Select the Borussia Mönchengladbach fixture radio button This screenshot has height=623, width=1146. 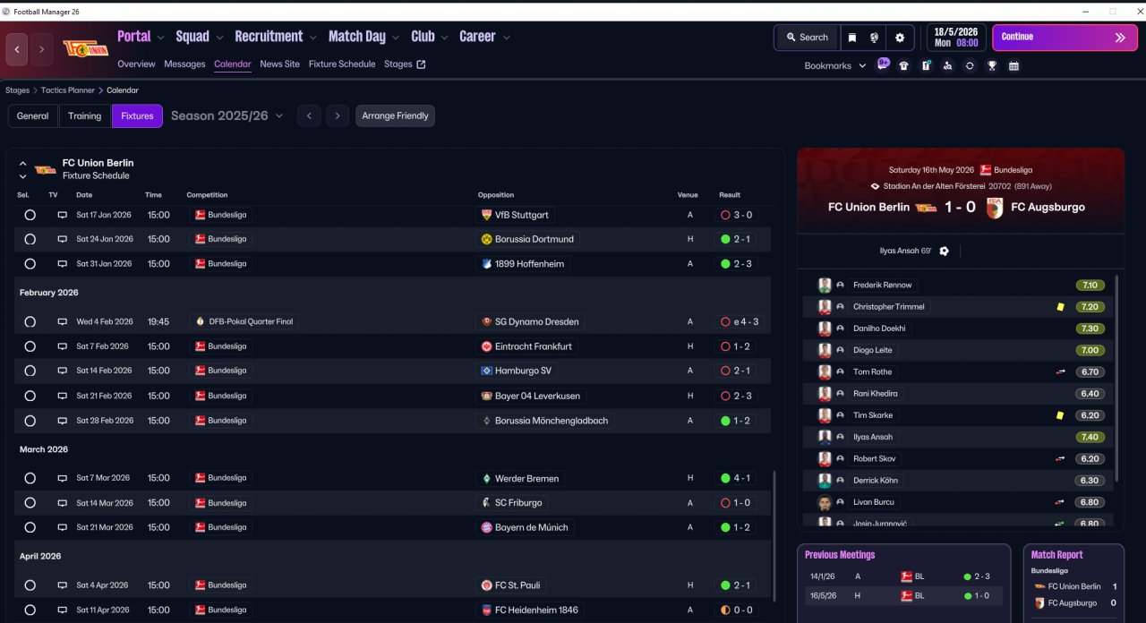click(30, 421)
